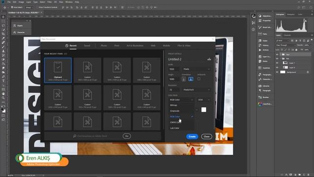
Task: Click the Go button next to search
Action: (127, 136)
